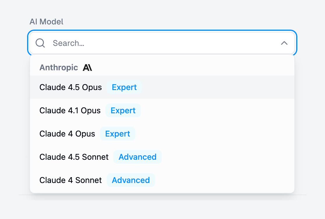Image resolution: width=325 pixels, height=219 pixels.
Task: Click the Anthropic group header text
Action: coord(59,68)
